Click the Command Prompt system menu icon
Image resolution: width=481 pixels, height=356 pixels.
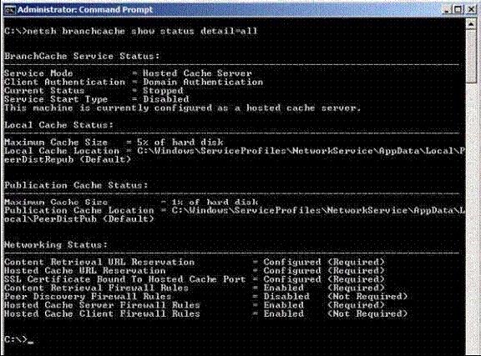pyautogui.click(x=9, y=10)
